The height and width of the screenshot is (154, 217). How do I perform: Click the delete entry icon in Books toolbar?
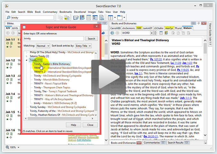click(189, 33)
